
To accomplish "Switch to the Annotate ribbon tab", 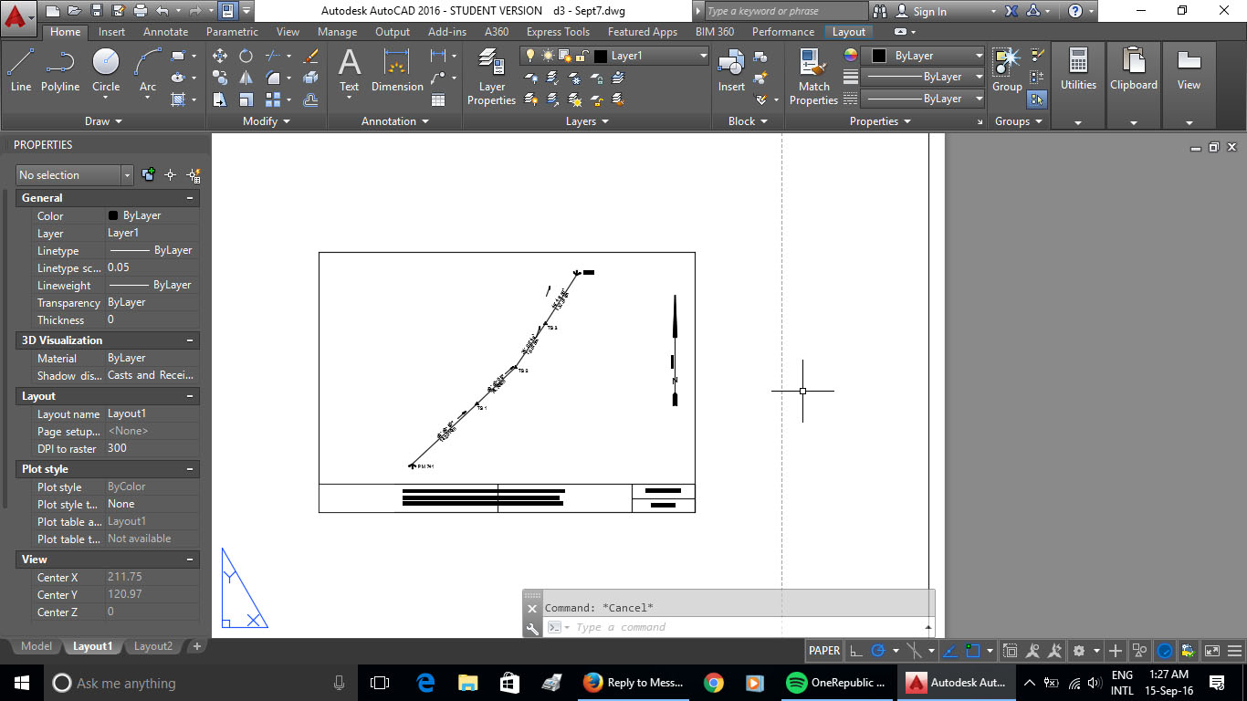I will 165,32.
